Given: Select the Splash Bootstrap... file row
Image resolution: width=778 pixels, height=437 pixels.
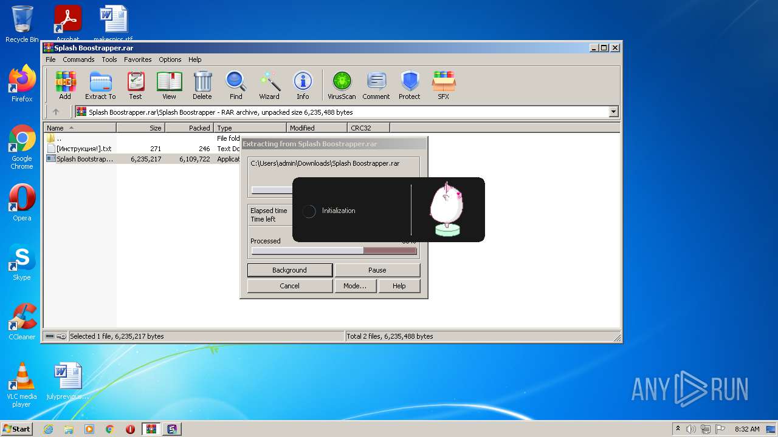Looking at the screenshot, I should click(143, 159).
